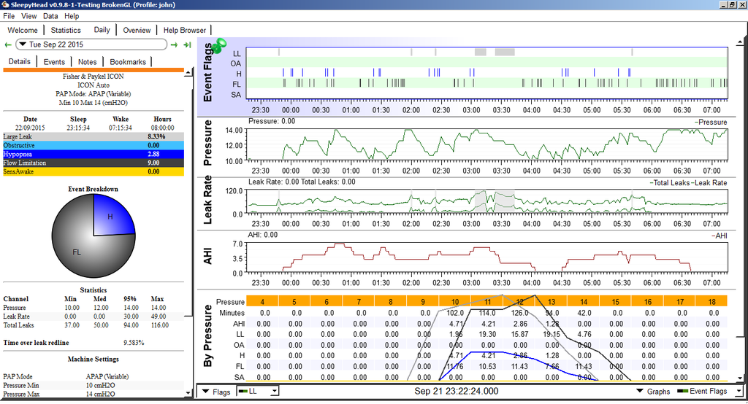
Task: Jump to last day arrow button
Action: point(187,44)
